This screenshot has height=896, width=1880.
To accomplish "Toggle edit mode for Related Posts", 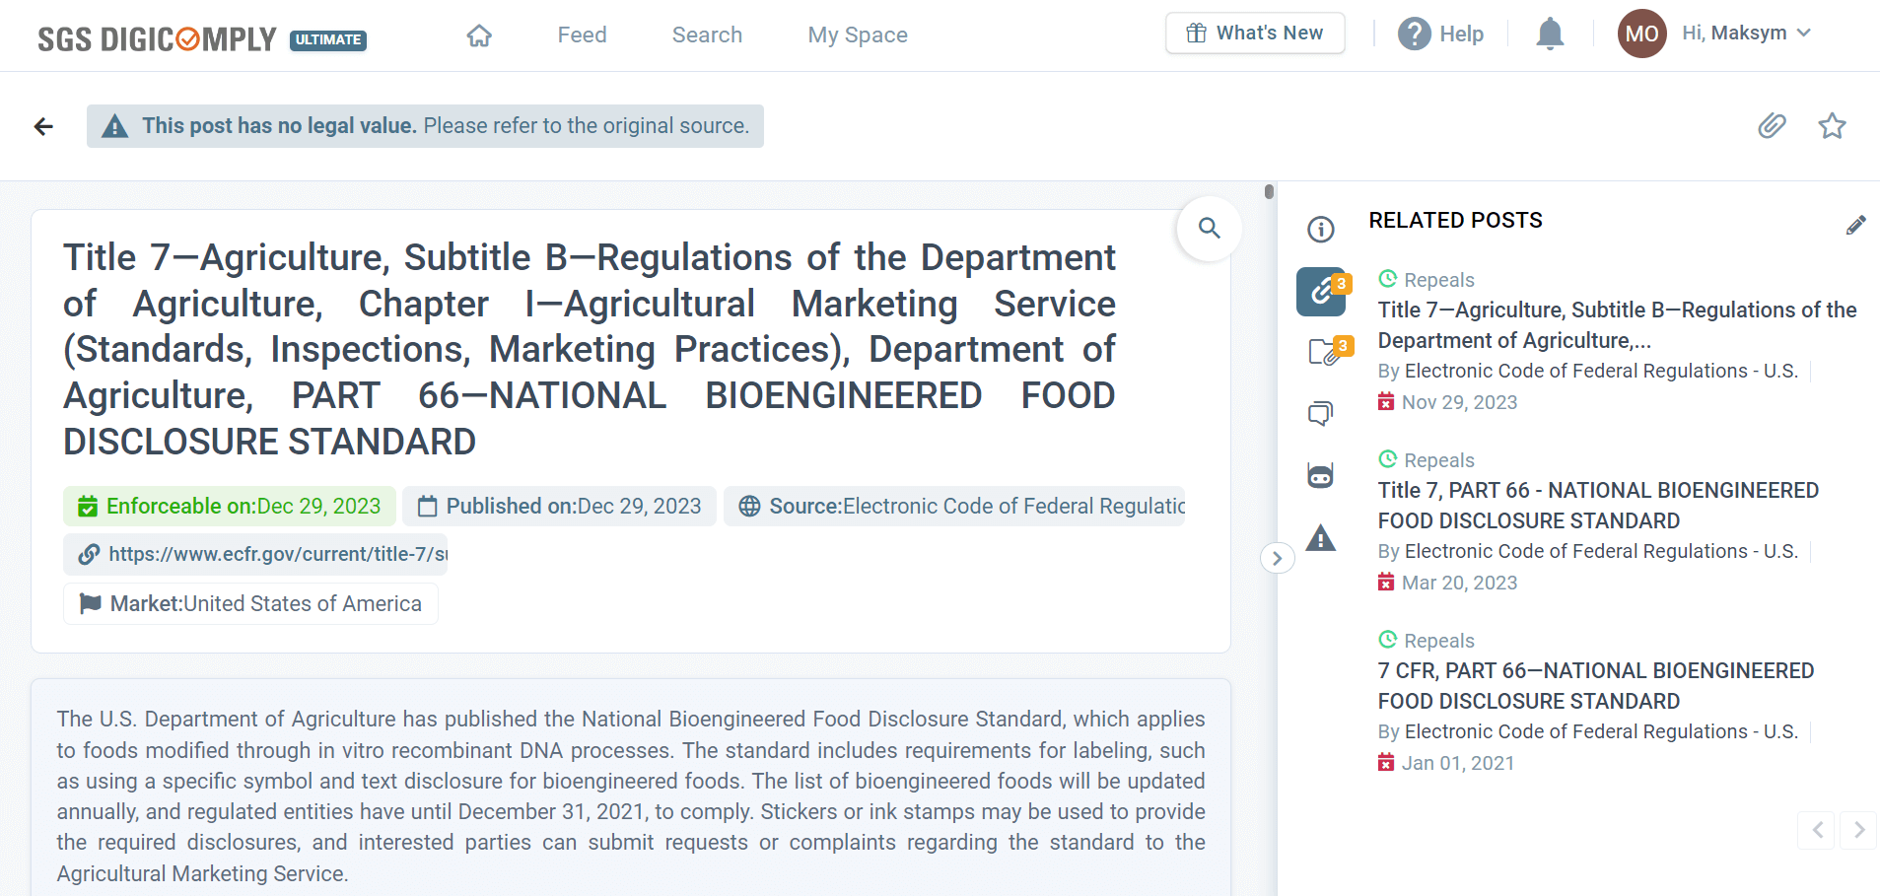I will pyautogui.click(x=1856, y=225).
